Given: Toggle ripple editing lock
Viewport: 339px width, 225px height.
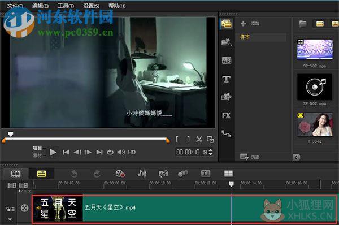Looking at the screenshot, I should [x=10, y=209].
